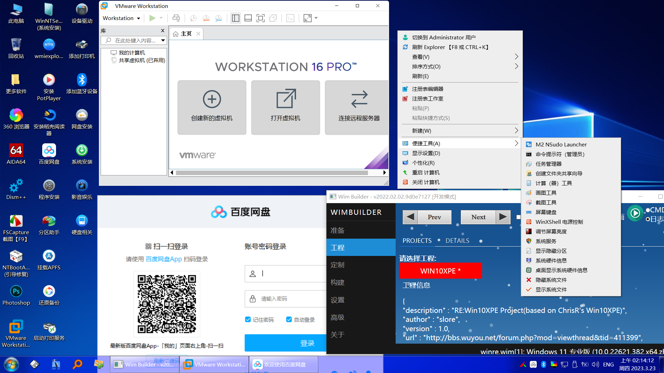Select the CMD radio button in Wim Builder
Viewport: 664px width, 373px height.
pos(648,210)
